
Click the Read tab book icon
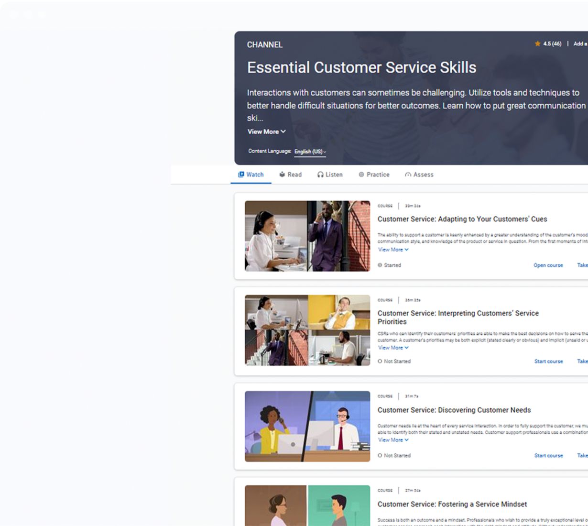click(282, 175)
